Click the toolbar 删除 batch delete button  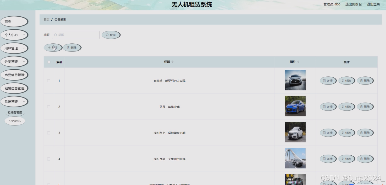[x=72, y=48]
